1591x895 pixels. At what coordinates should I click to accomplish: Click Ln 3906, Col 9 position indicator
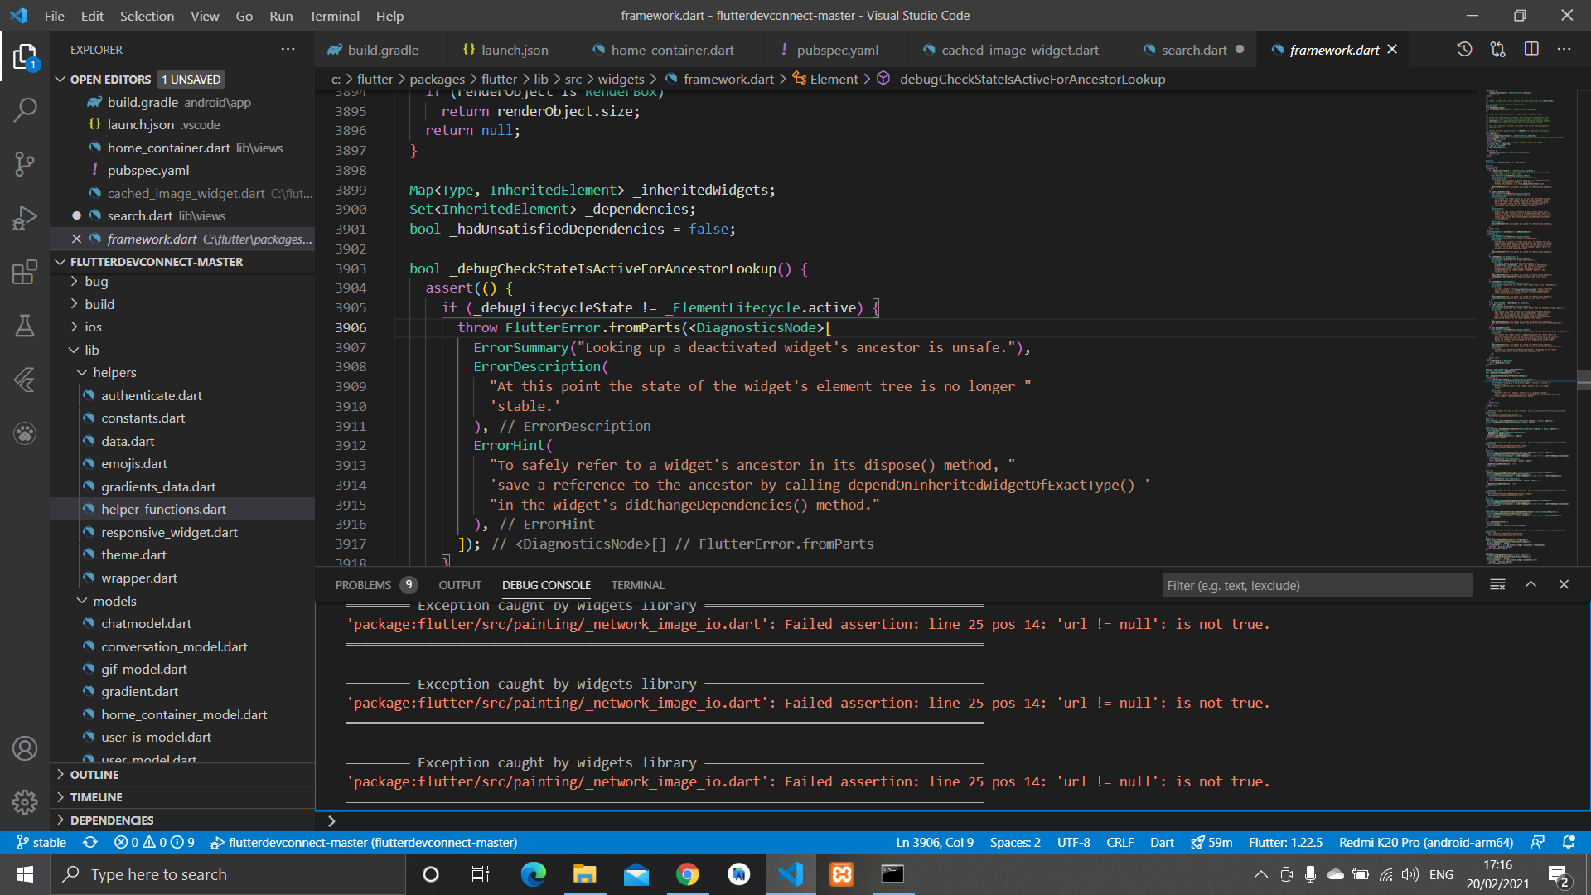click(x=935, y=842)
